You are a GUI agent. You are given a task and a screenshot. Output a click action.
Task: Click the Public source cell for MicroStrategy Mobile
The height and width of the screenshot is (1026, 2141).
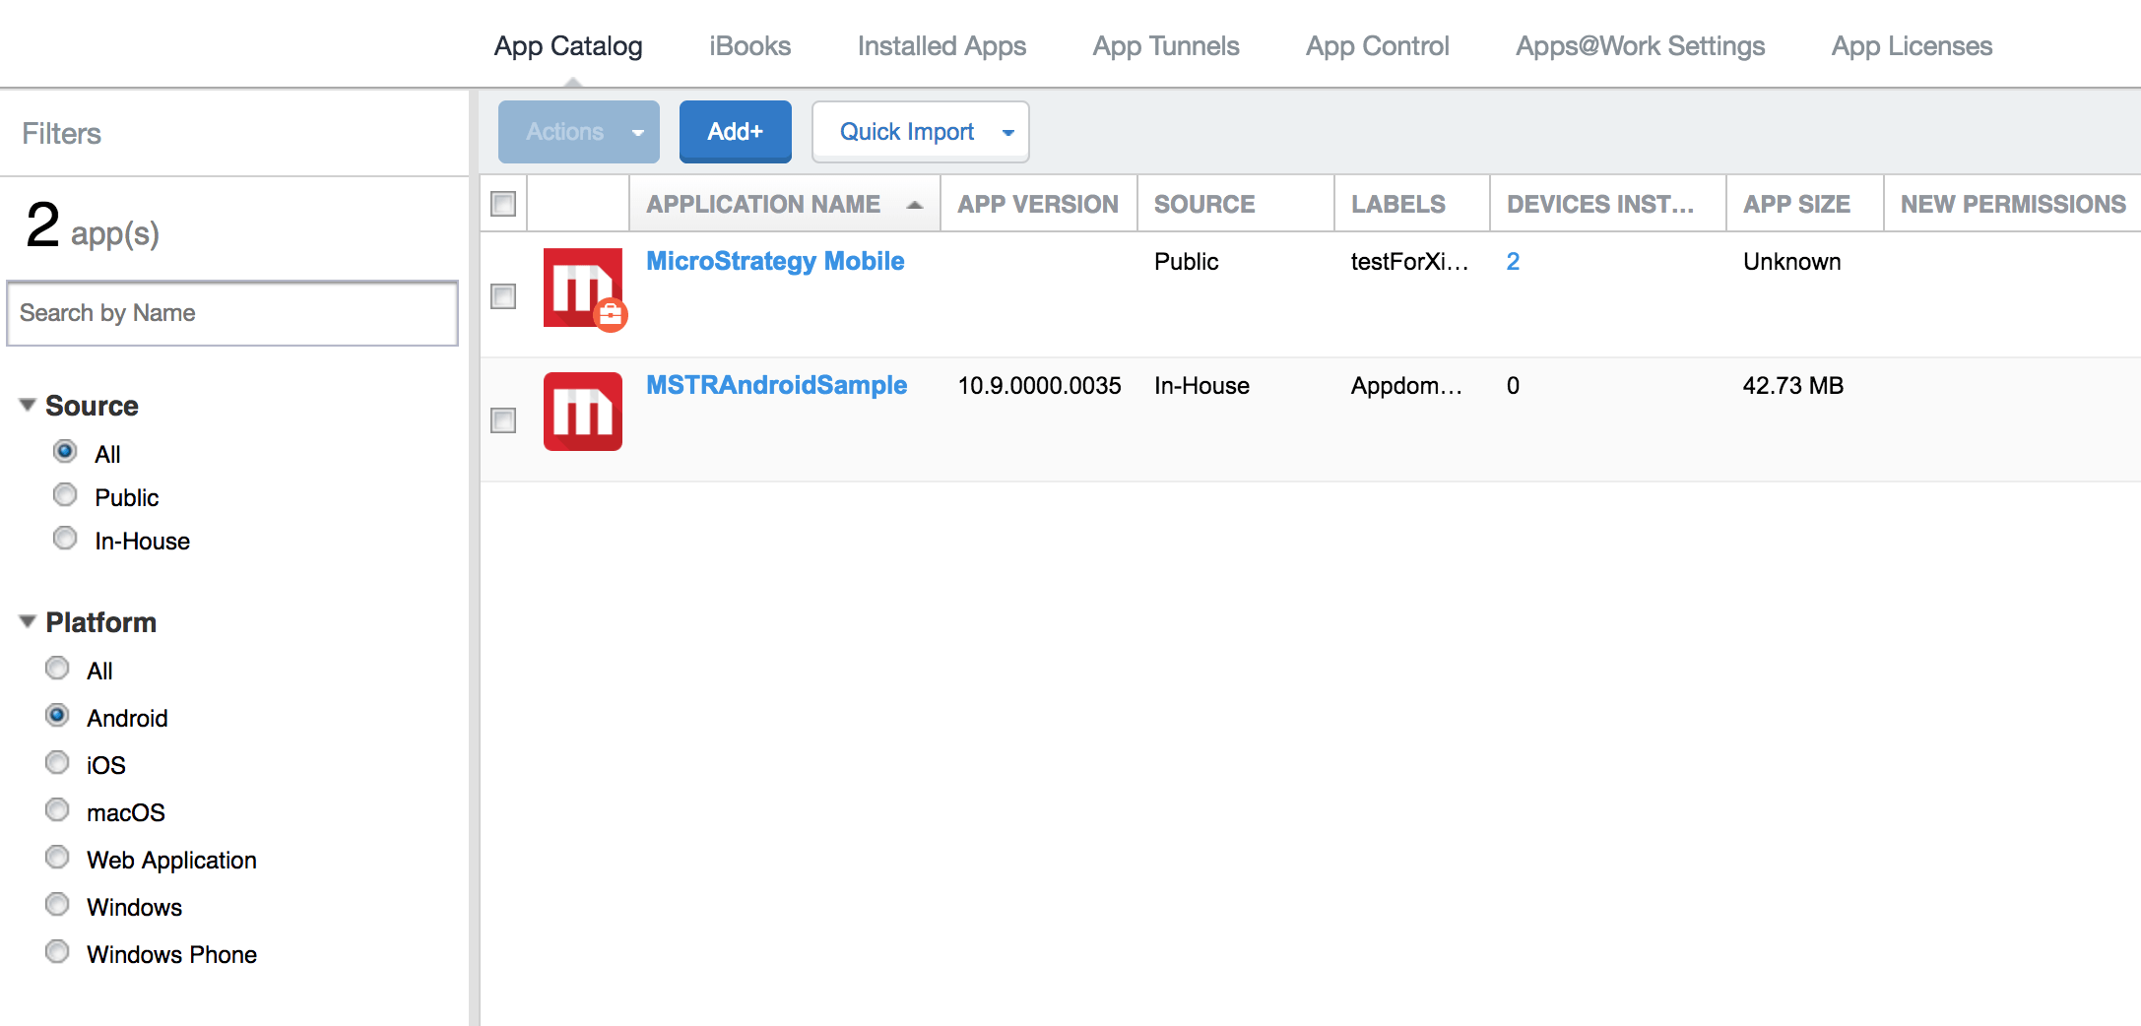[x=1187, y=261]
